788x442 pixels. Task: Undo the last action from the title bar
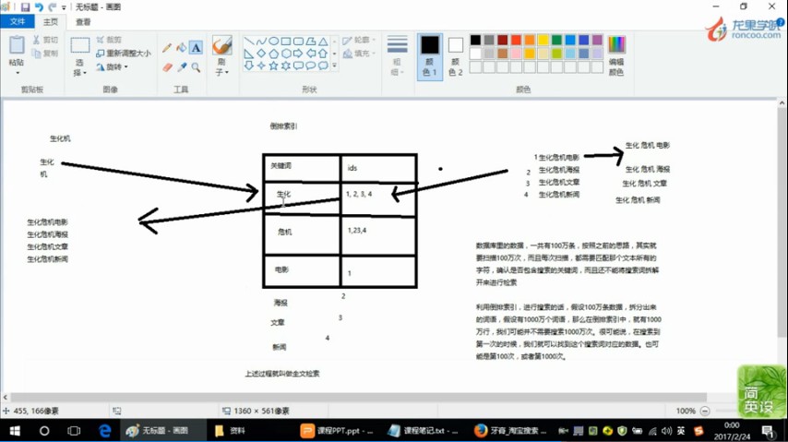click(39, 7)
